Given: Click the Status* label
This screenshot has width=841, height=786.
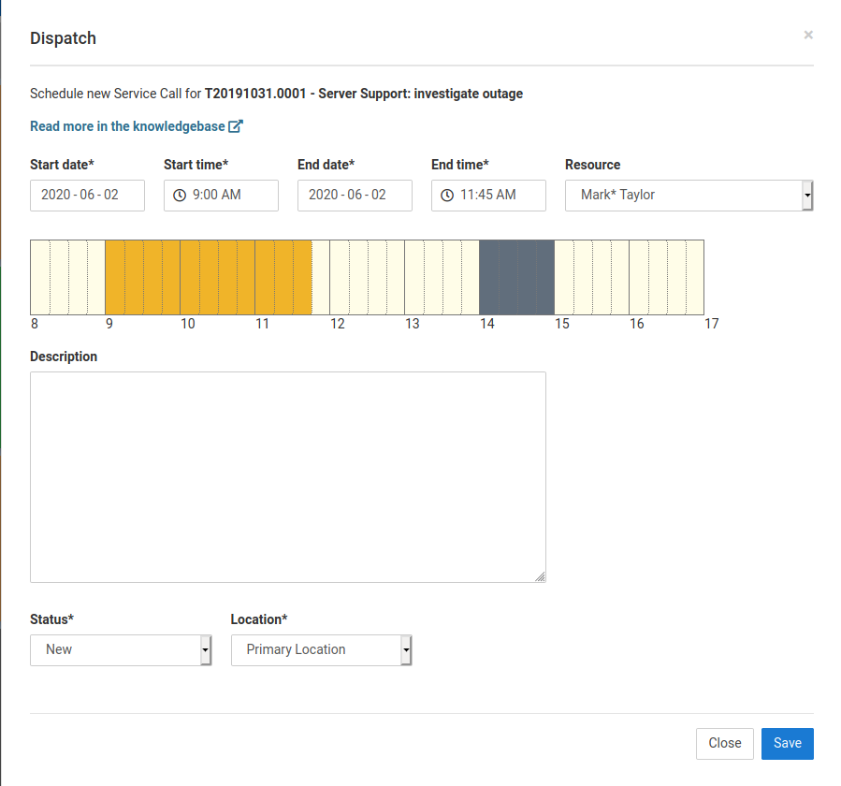Looking at the screenshot, I should point(52,619).
